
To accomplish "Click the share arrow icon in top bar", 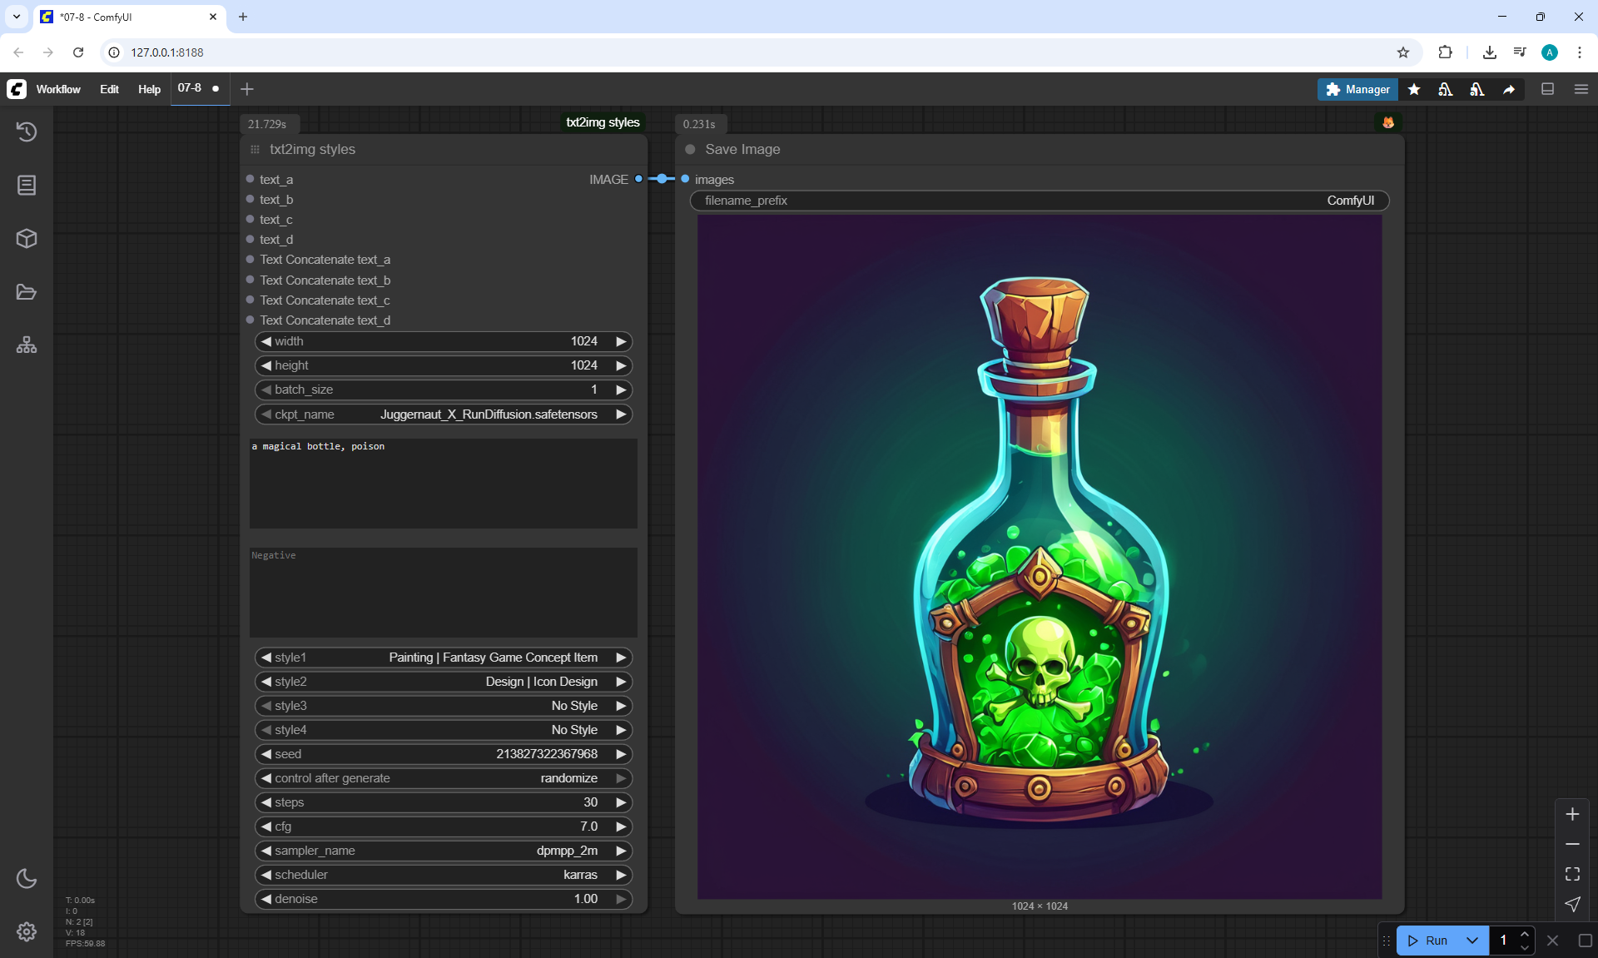I will coord(1509,89).
